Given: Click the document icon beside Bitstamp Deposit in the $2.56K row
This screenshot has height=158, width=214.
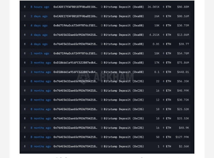Looking at the screenshot, I should point(102,146).
